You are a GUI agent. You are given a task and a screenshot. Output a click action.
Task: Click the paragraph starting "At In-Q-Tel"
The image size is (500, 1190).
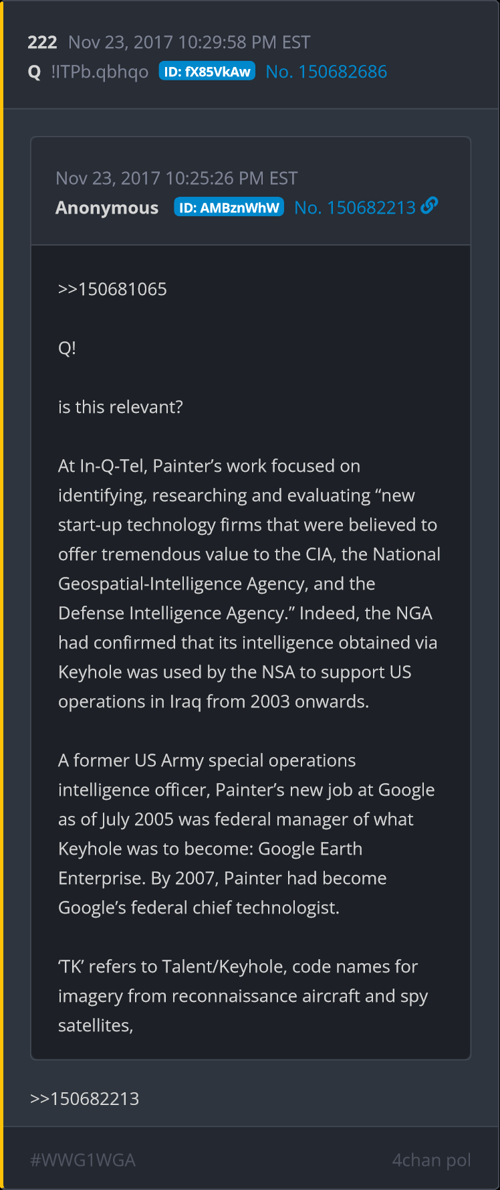click(249, 584)
